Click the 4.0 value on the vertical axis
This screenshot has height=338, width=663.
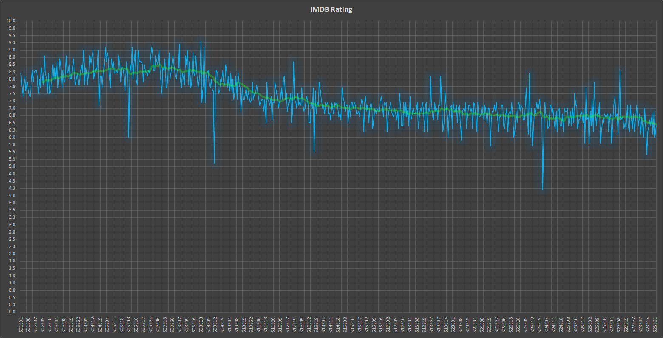pyautogui.click(x=12, y=195)
